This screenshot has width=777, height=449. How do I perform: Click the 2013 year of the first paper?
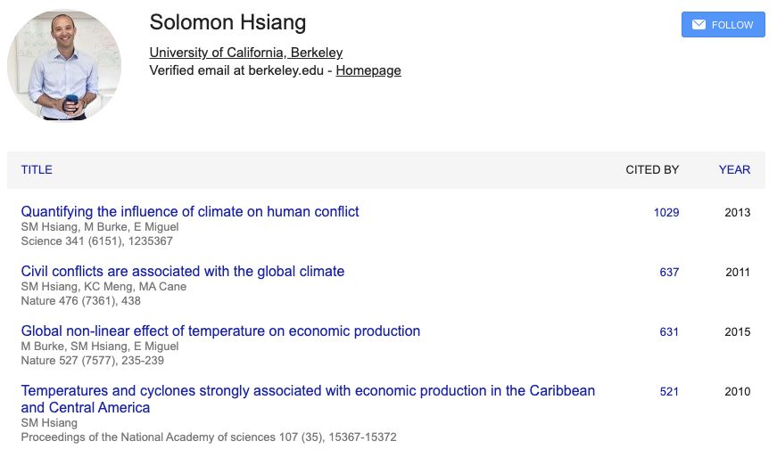[x=737, y=213]
